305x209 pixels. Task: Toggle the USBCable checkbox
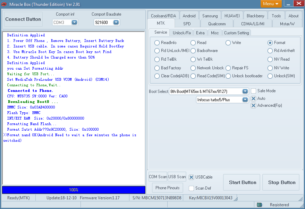(x=192, y=177)
